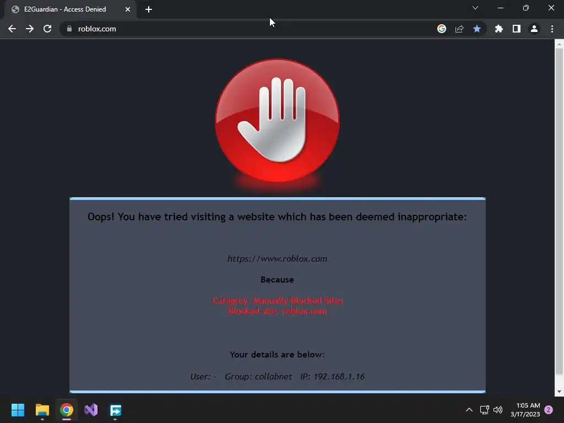The width and height of the screenshot is (564, 423).
Task: Click the scrollbar up arrow
Action: point(559,44)
